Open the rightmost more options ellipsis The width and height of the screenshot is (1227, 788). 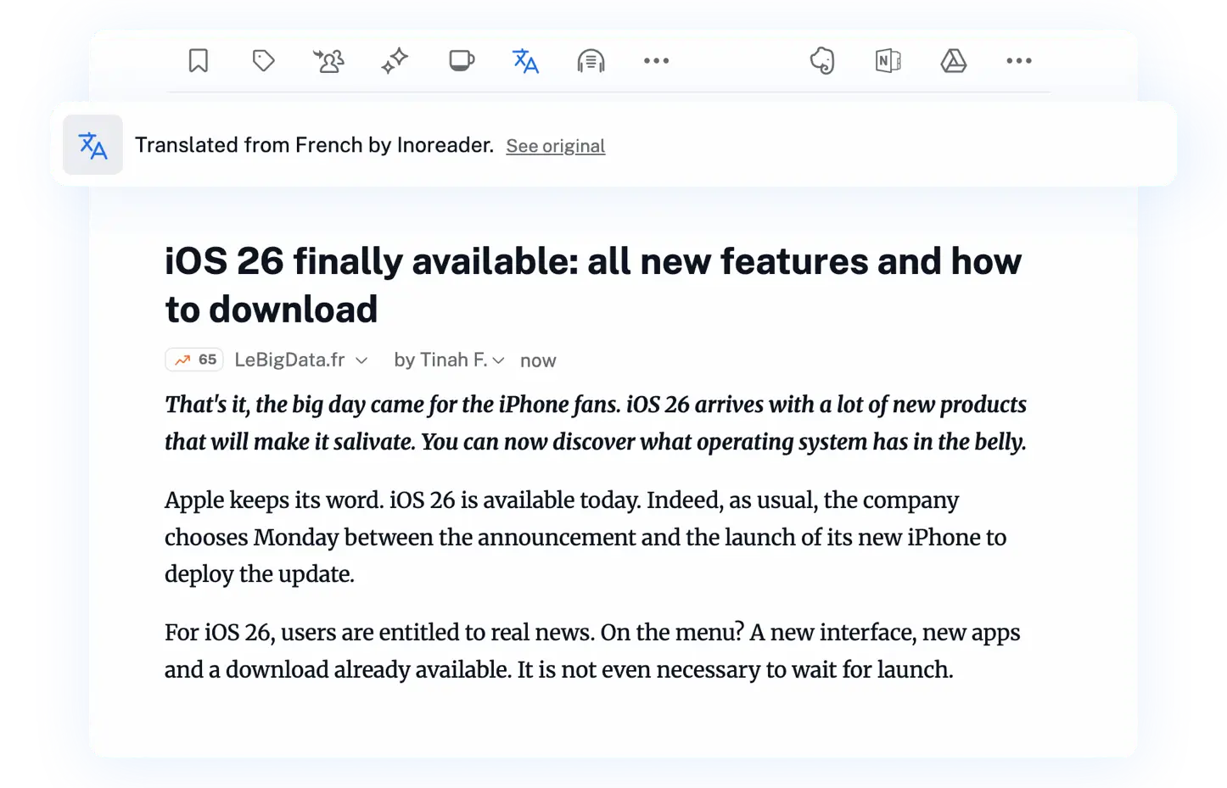[x=1019, y=61]
